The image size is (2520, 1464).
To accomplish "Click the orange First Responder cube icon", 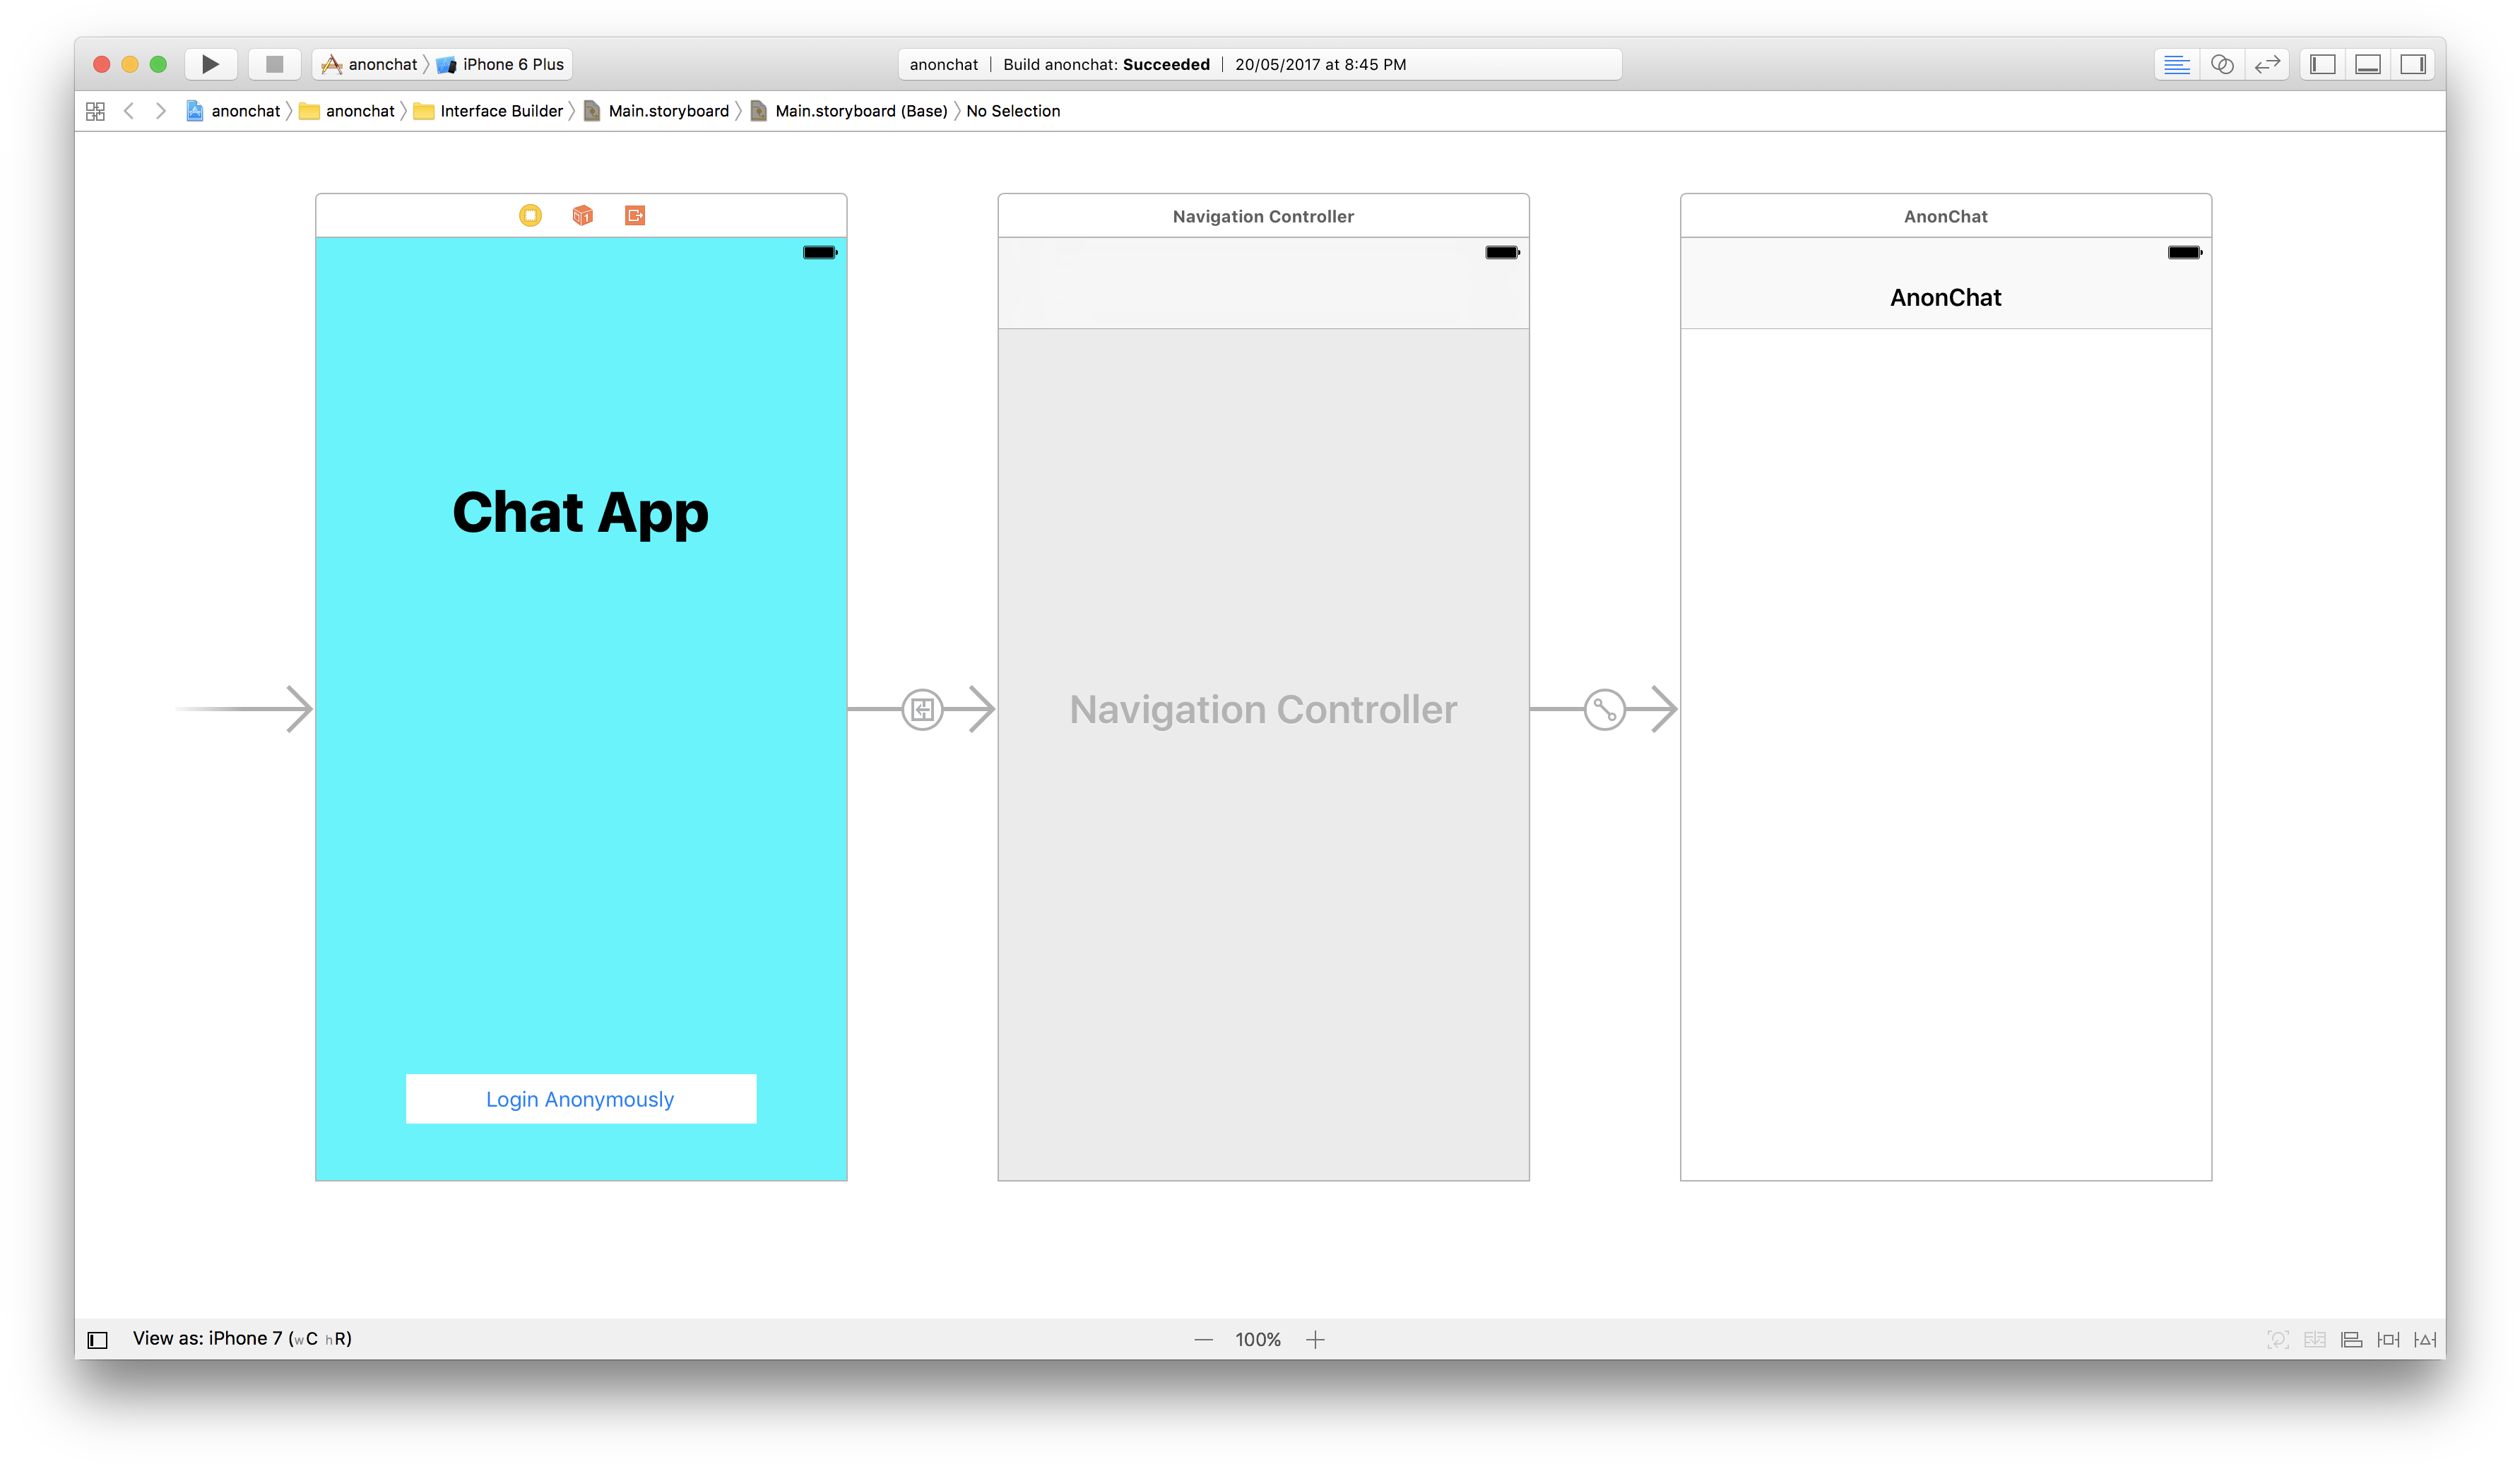I will 582,215.
